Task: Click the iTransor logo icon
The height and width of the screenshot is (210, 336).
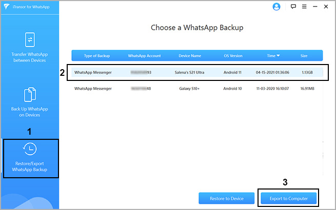Action: coord(7,7)
